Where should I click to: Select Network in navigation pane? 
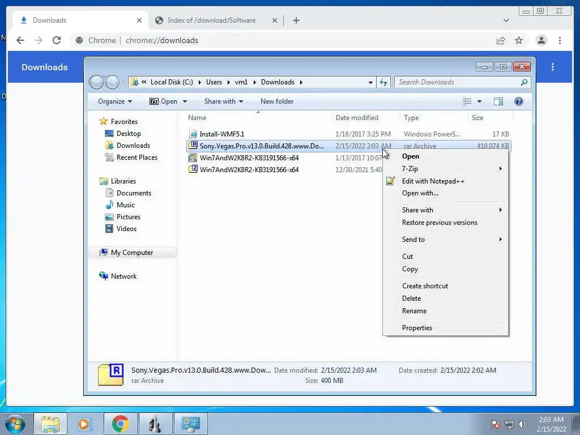(123, 276)
